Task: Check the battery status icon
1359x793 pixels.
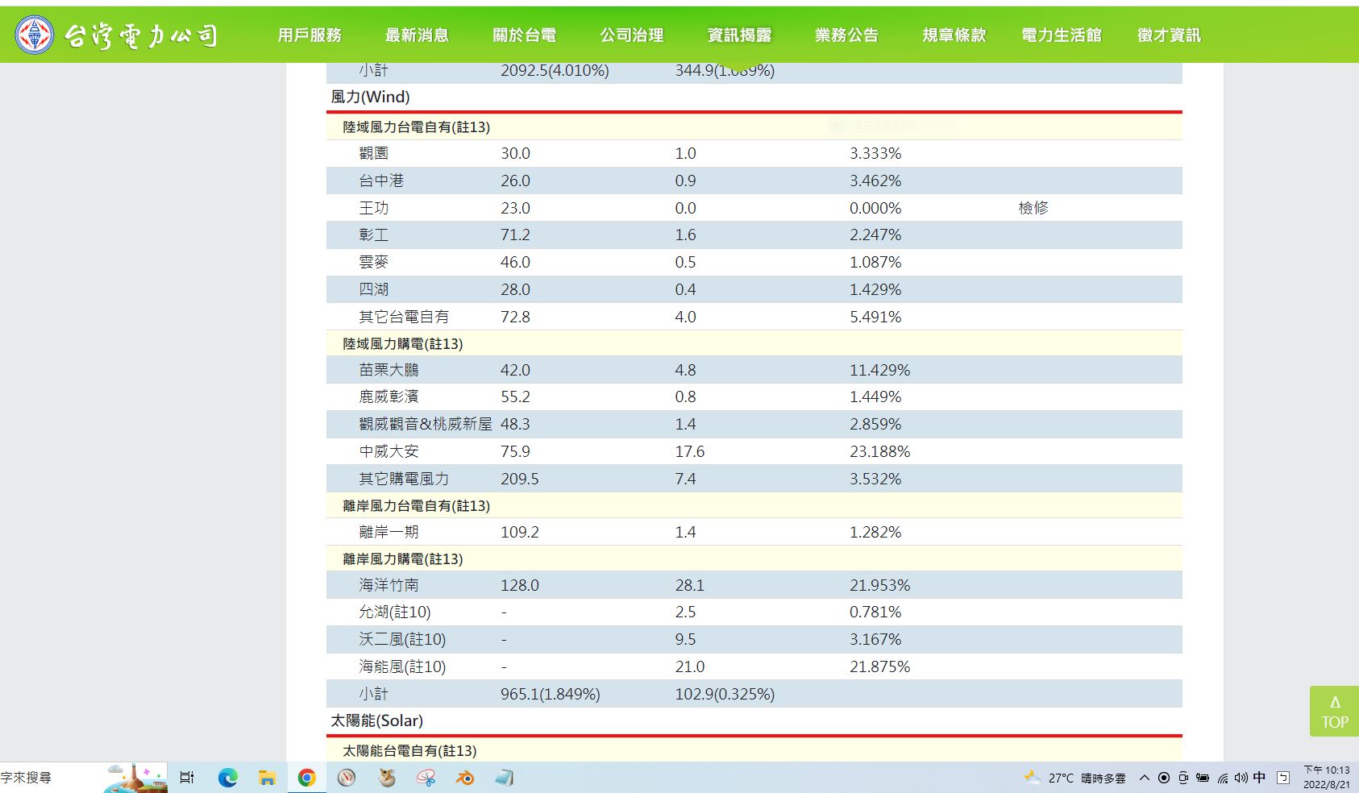Action: coord(1203,778)
